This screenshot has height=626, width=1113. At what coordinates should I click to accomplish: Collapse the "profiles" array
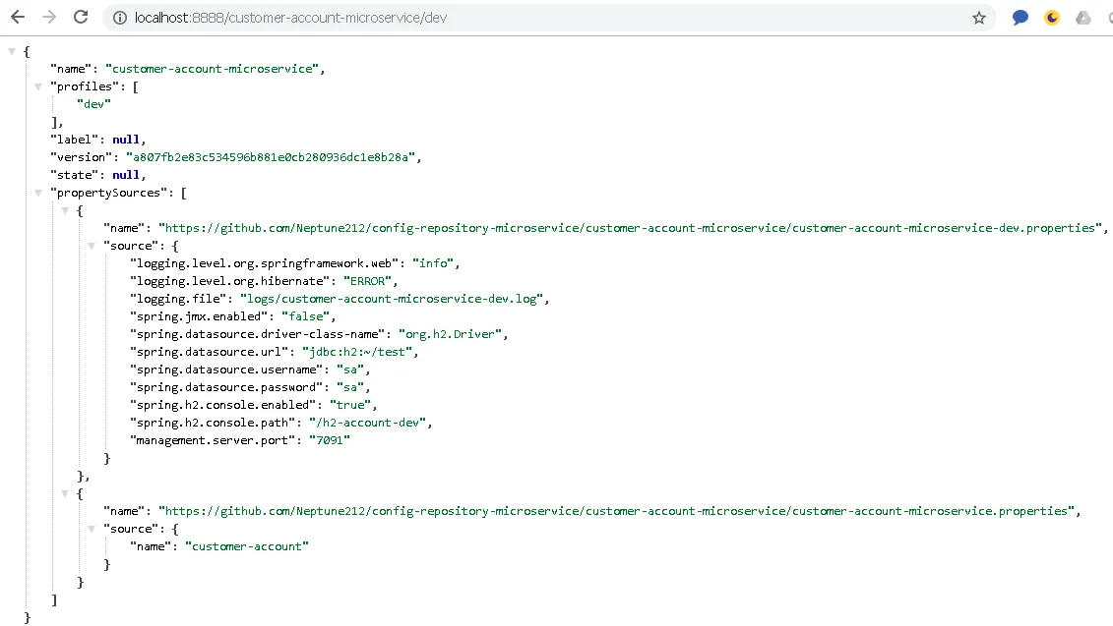38,86
